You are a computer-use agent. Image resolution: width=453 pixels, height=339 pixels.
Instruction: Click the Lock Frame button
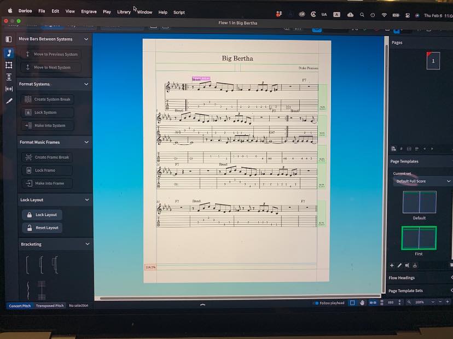point(47,171)
